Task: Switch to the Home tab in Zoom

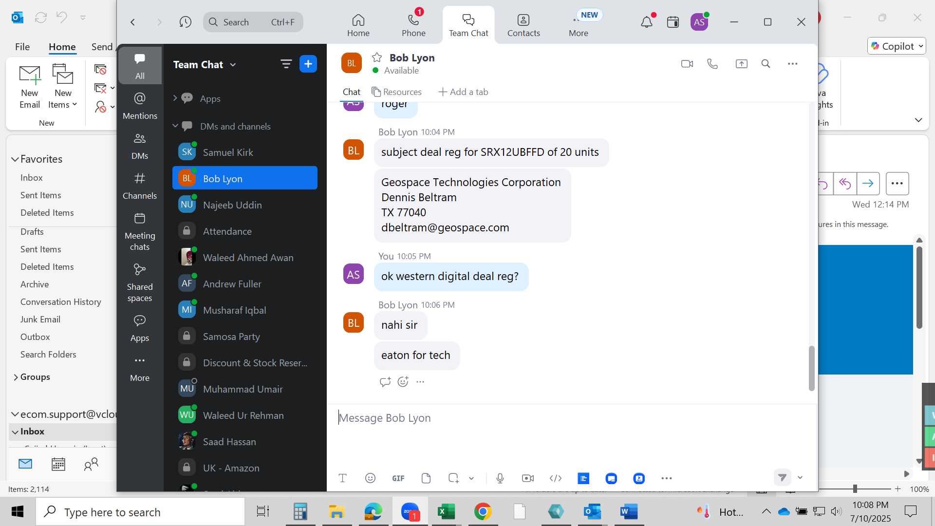Action: click(358, 25)
